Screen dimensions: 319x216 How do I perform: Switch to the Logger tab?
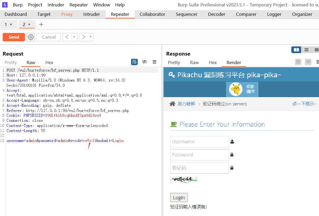click(274, 14)
